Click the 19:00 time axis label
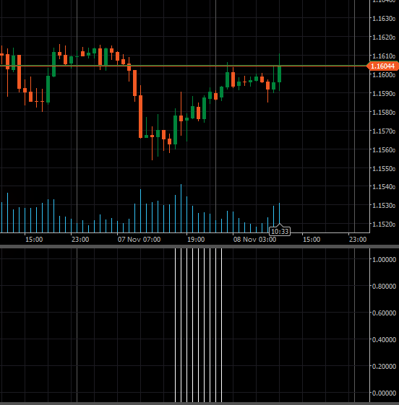 [196, 240]
